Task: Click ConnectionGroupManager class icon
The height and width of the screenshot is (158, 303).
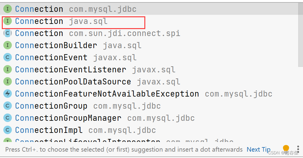Action: point(8,118)
